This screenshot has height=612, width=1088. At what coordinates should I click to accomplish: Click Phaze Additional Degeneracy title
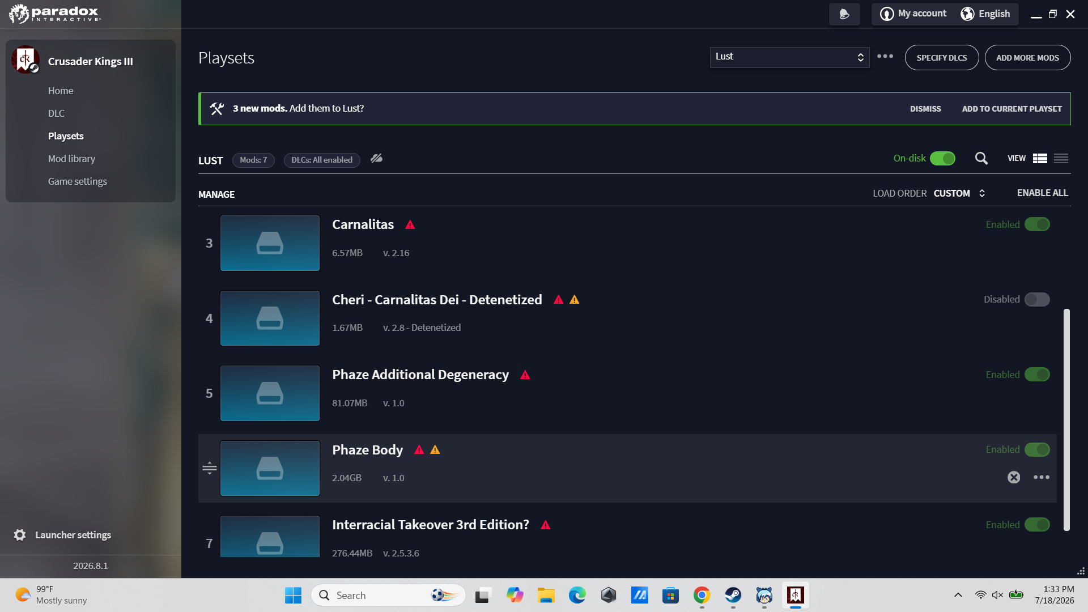[420, 375]
